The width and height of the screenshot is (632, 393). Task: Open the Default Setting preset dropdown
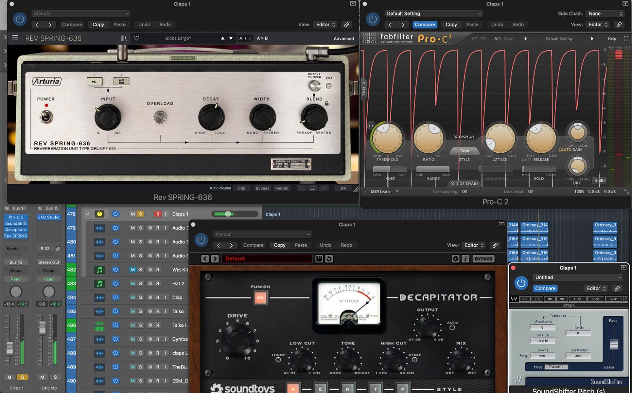coord(433,14)
